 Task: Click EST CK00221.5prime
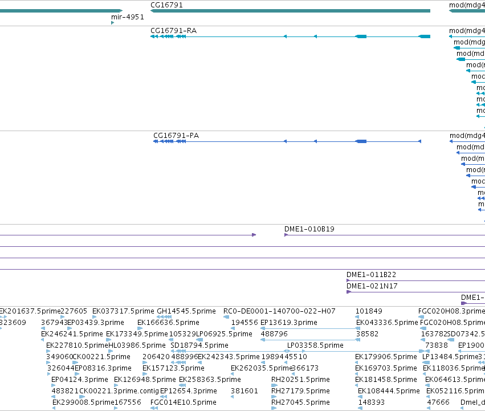pyautogui.click(x=101, y=357)
